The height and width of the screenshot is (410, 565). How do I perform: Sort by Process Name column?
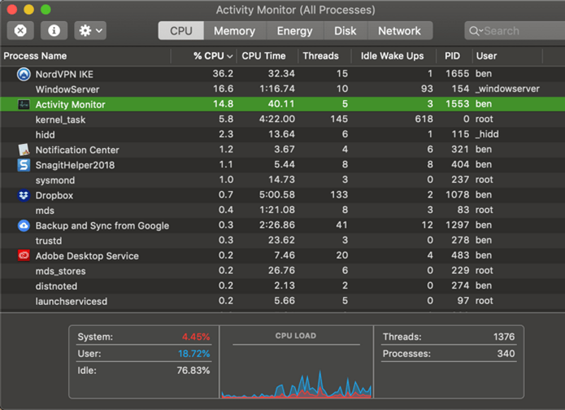coord(85,56)
